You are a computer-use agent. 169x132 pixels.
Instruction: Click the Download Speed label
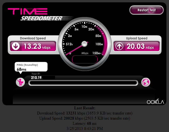coord(33,38)
